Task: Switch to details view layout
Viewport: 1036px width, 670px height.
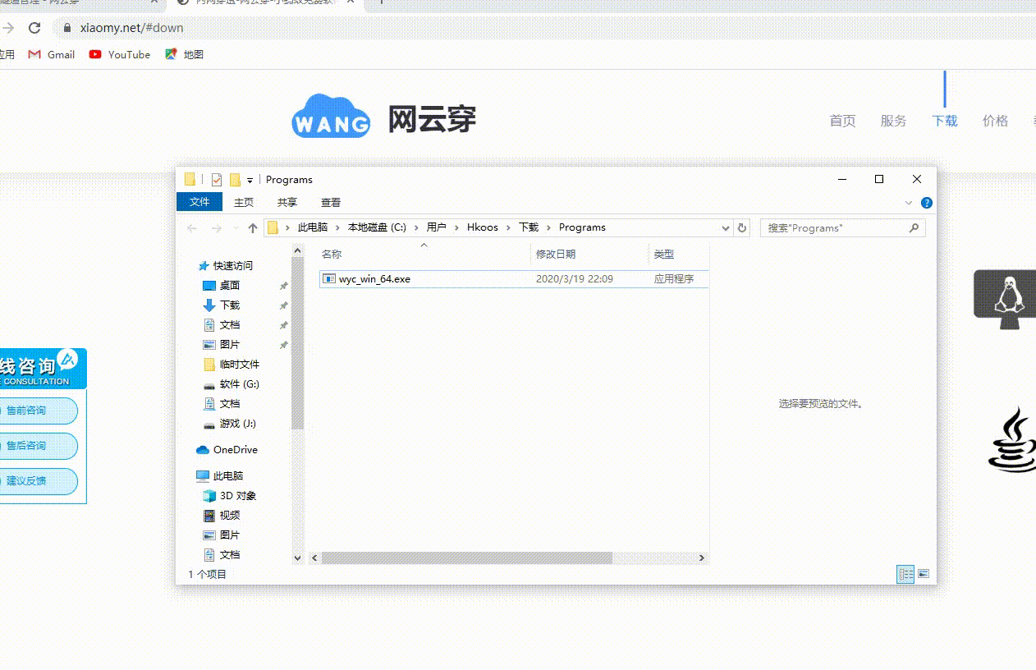Action: [x=905, y=575]
